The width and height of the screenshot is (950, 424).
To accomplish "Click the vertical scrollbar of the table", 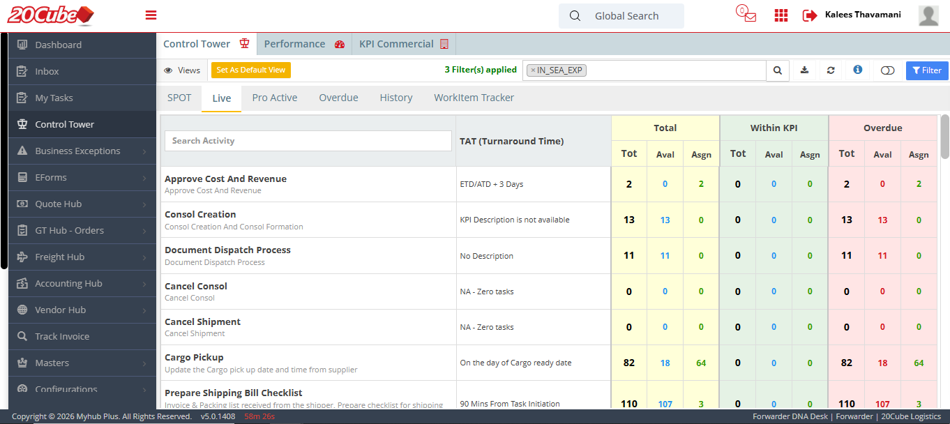I will pyautogui.click(x=944, y=136).
